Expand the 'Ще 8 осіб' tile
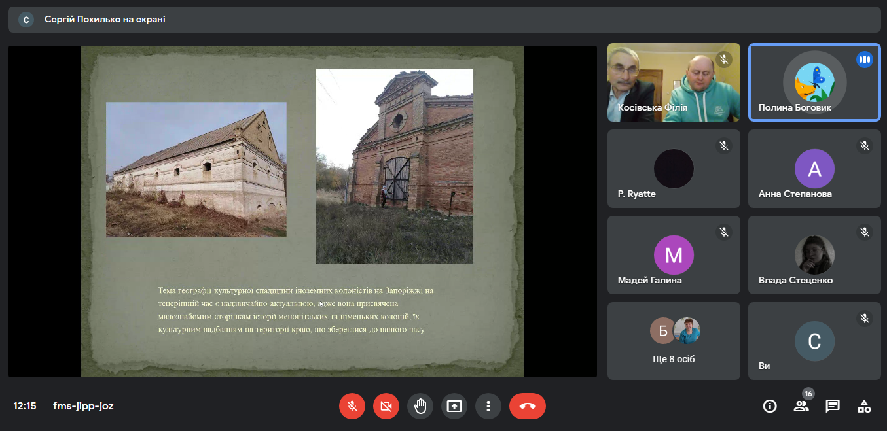This screenshot has height=431, width=887. (x=674, y=341)
